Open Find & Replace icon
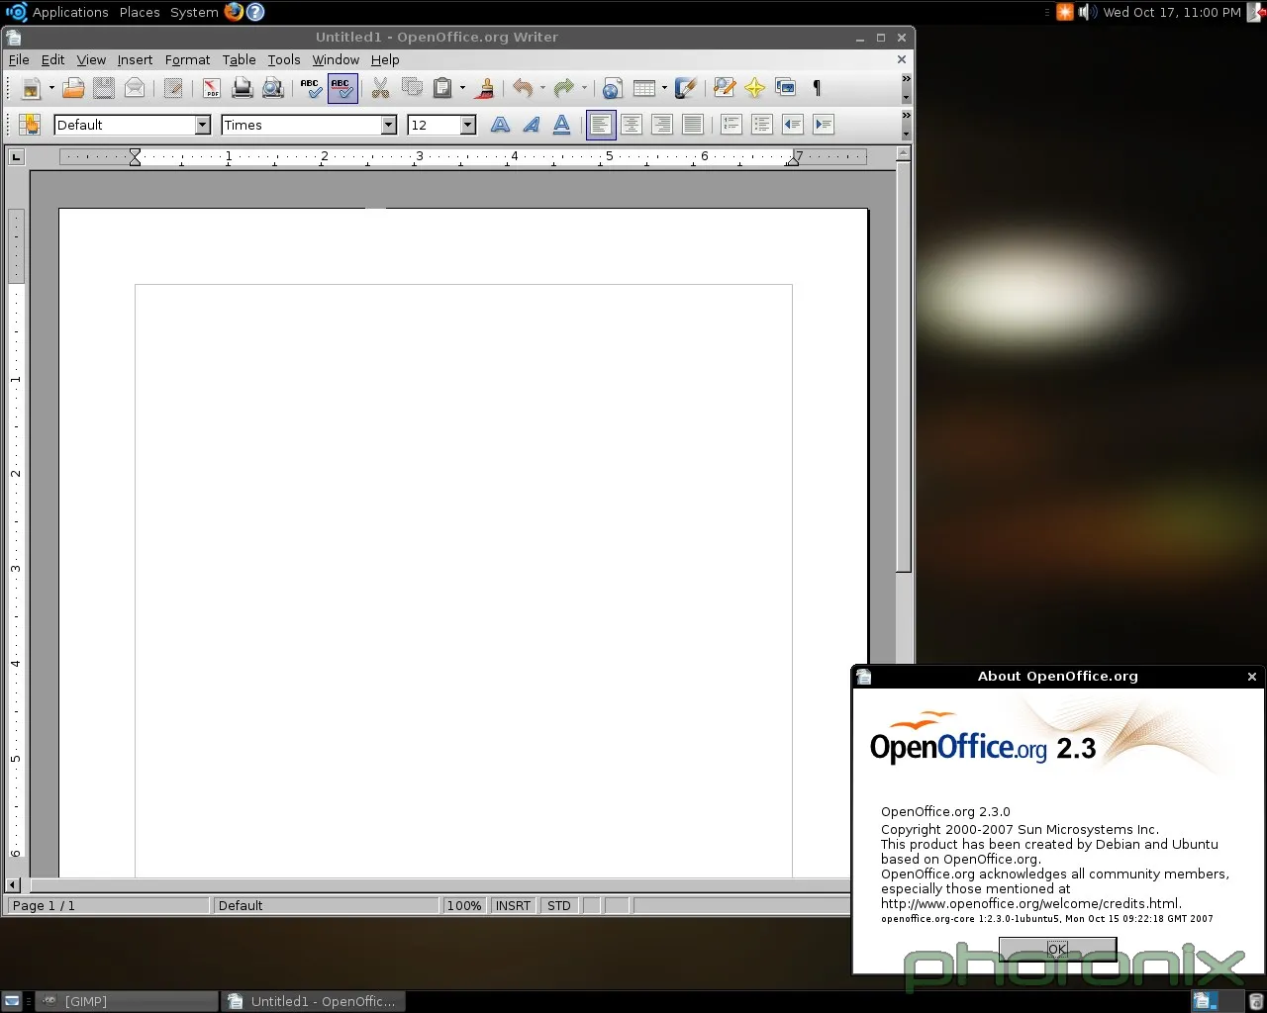 click(725, 88)
